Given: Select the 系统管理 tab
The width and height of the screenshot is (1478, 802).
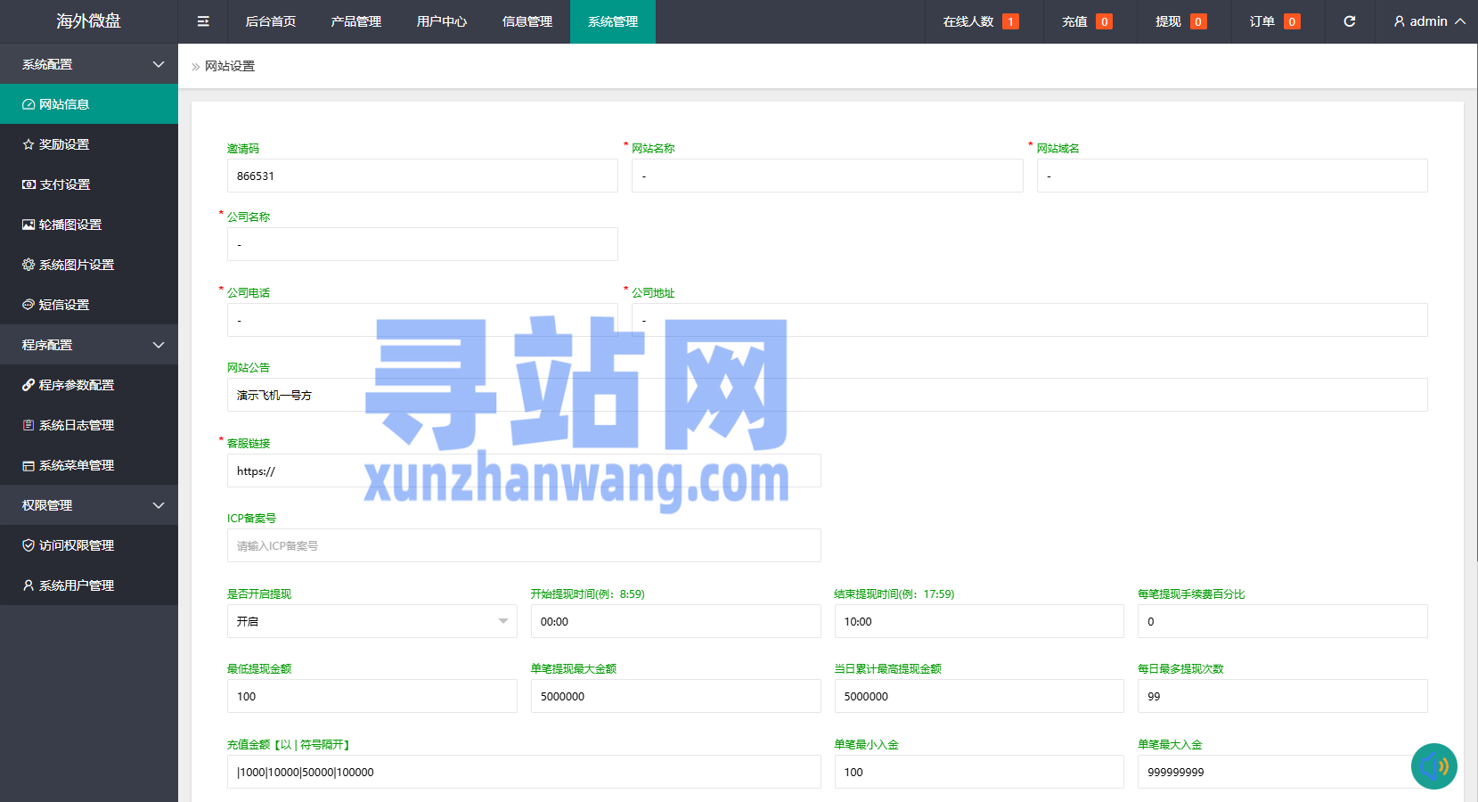Looking at the screenshot, I should click(x=613, y=21).
